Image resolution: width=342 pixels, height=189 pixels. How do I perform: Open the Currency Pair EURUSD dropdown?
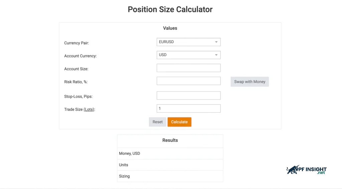pyautogui.click(x=188, y=42)
